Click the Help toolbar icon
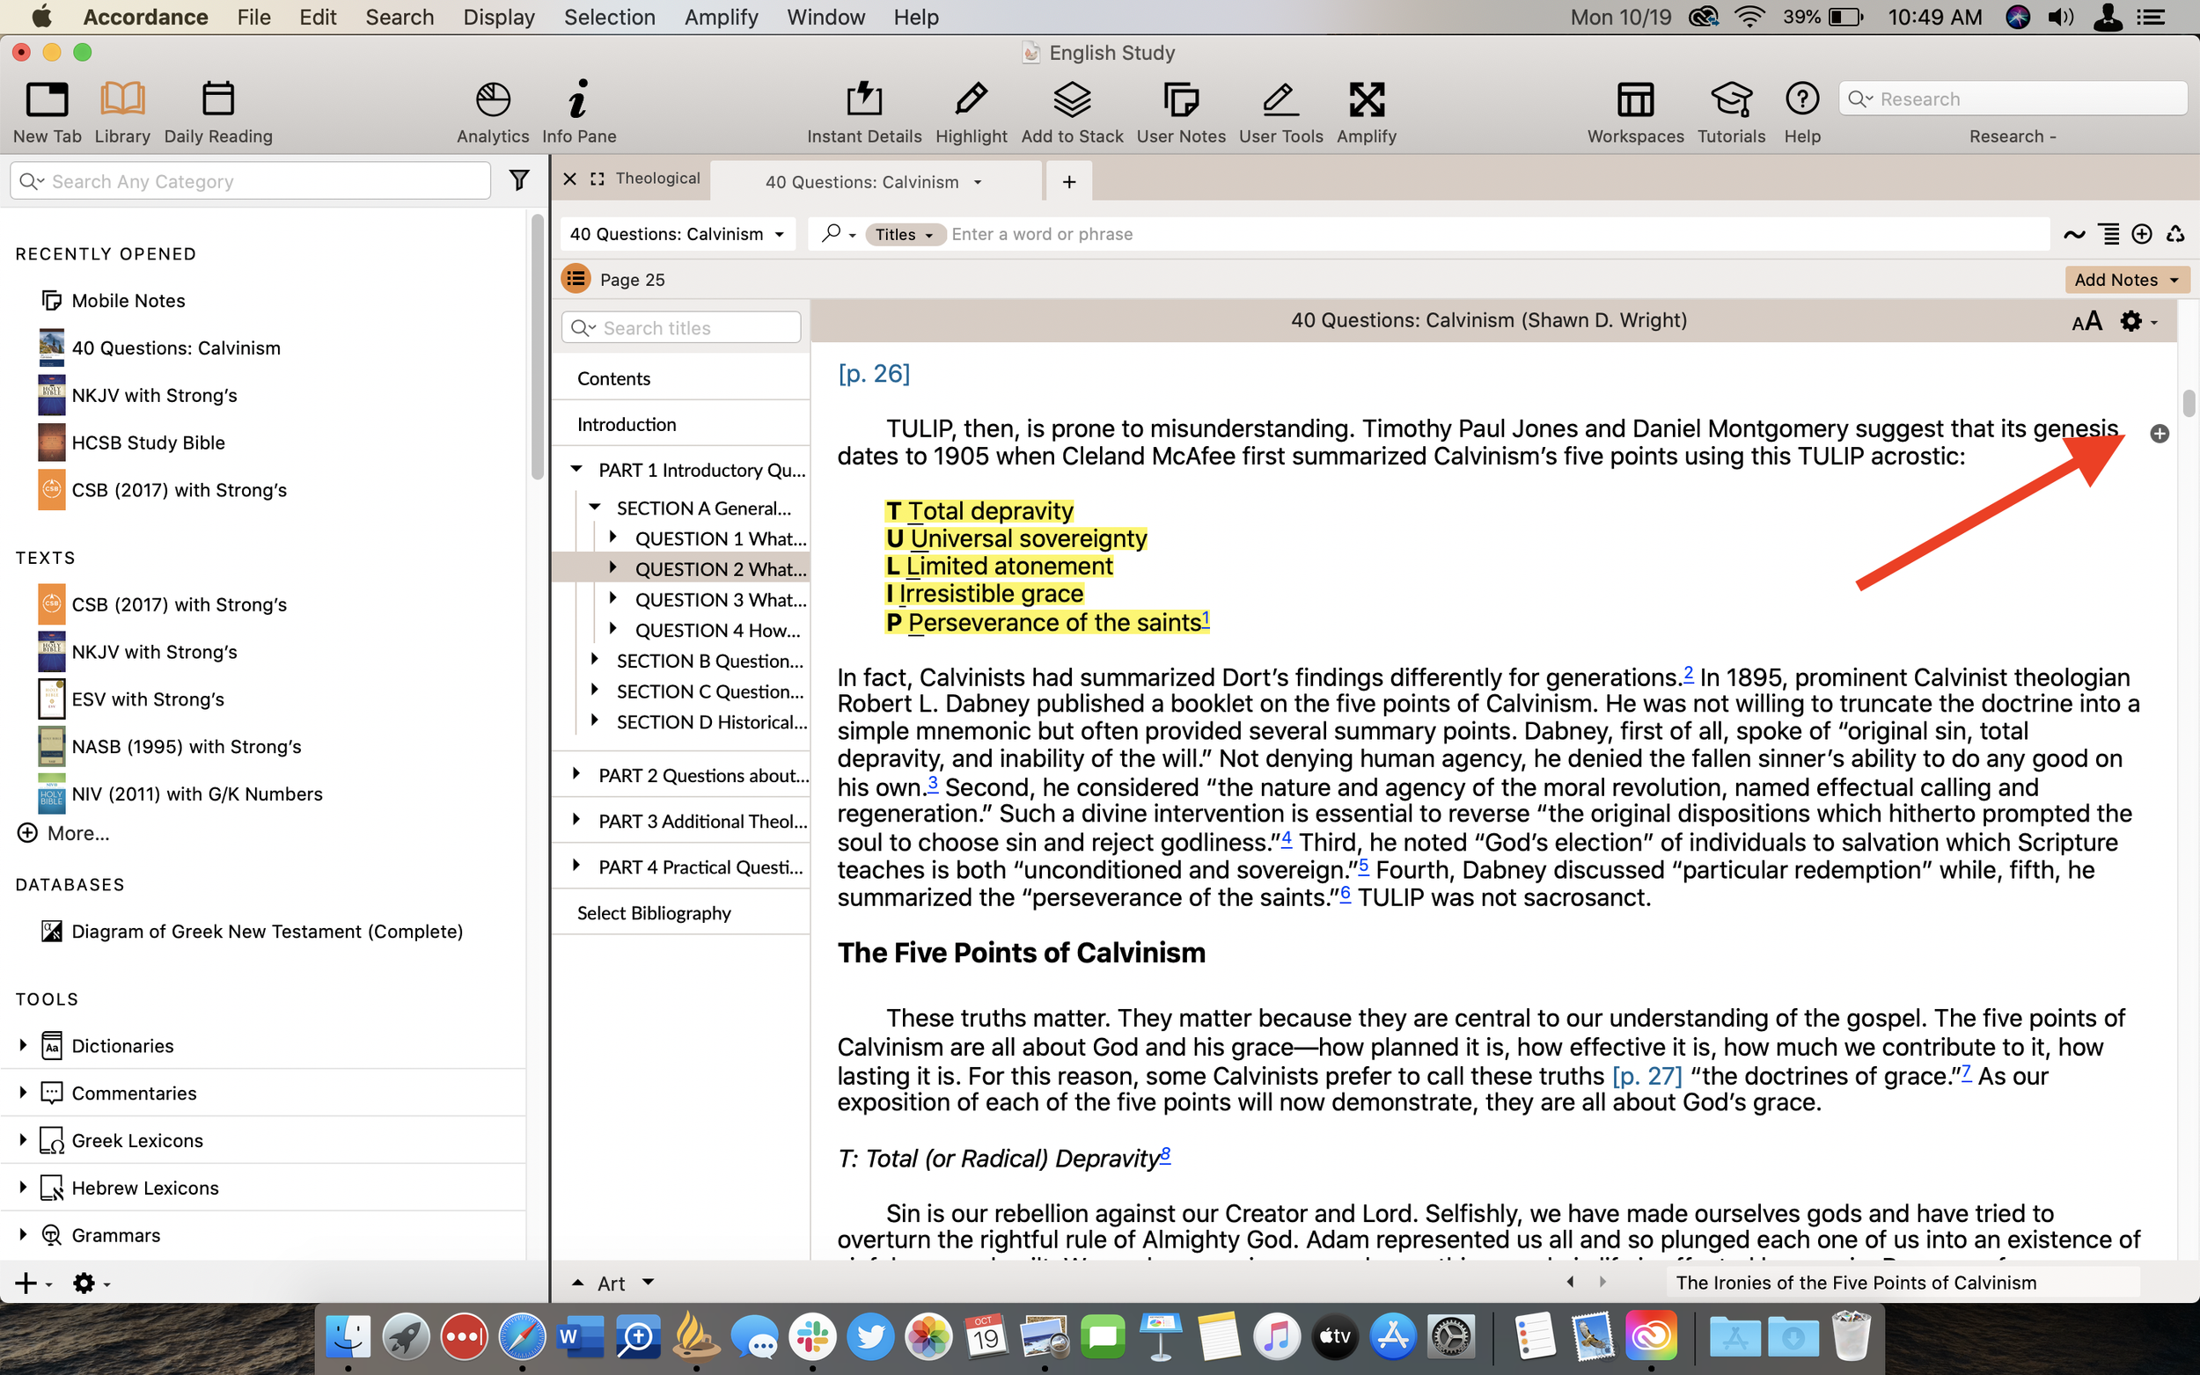Image resolution: width=2200 pixels, height=1375 pixels. pos(1801,112)
